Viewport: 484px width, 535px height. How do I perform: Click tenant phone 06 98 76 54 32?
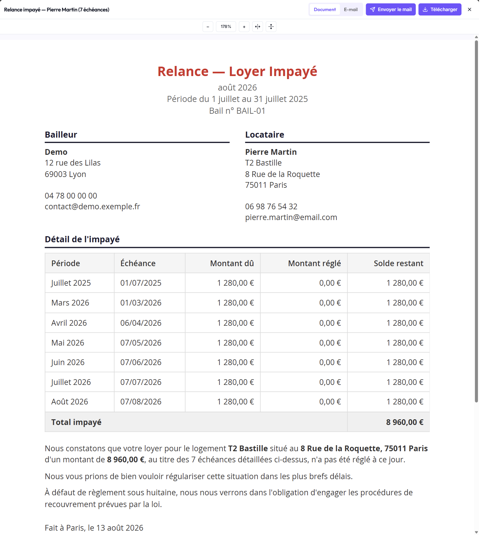point(271,207)
